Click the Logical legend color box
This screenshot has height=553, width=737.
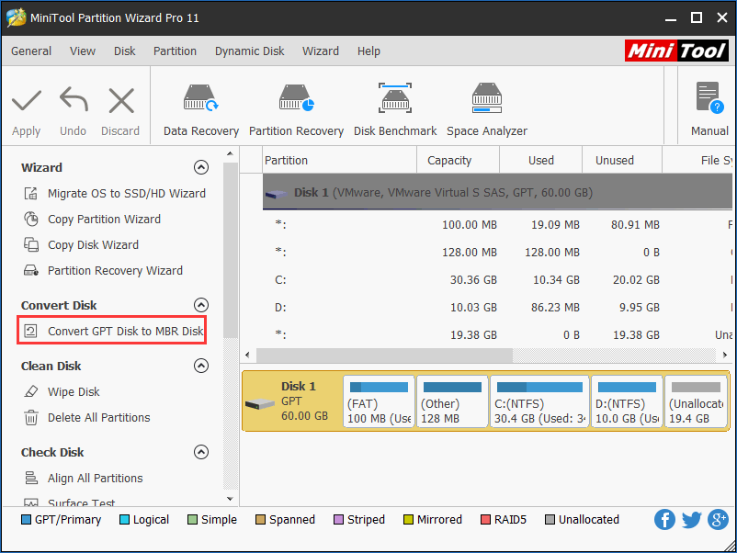coord(125,520)
